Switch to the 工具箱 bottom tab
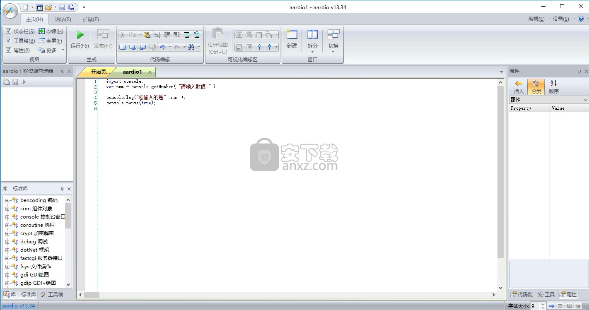 (52, 295)
